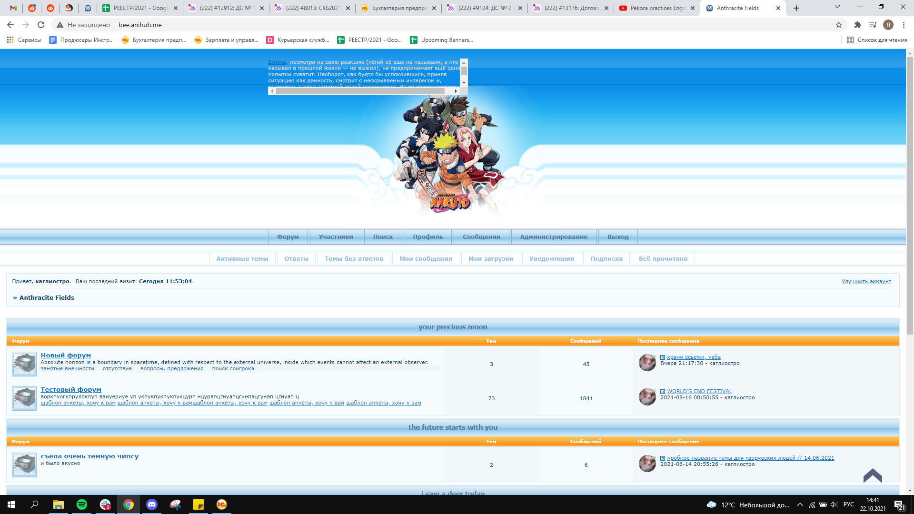914x514 pixels.
Task: Open the Тестовый форум forum icon
Action: 24,398
